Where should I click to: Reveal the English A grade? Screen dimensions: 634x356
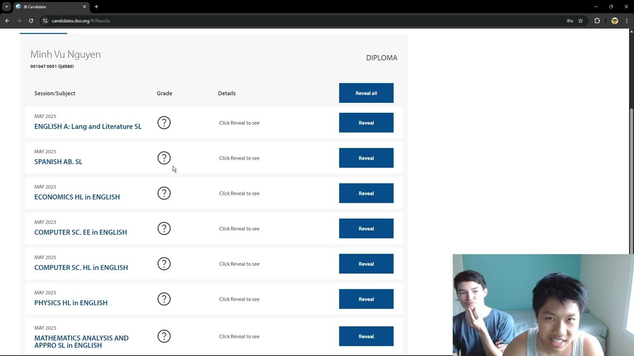tap(366, 123)
